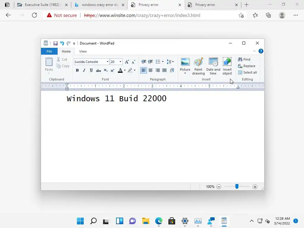Insert a Paint drawing
304x228 pixels.
point(198,66)
